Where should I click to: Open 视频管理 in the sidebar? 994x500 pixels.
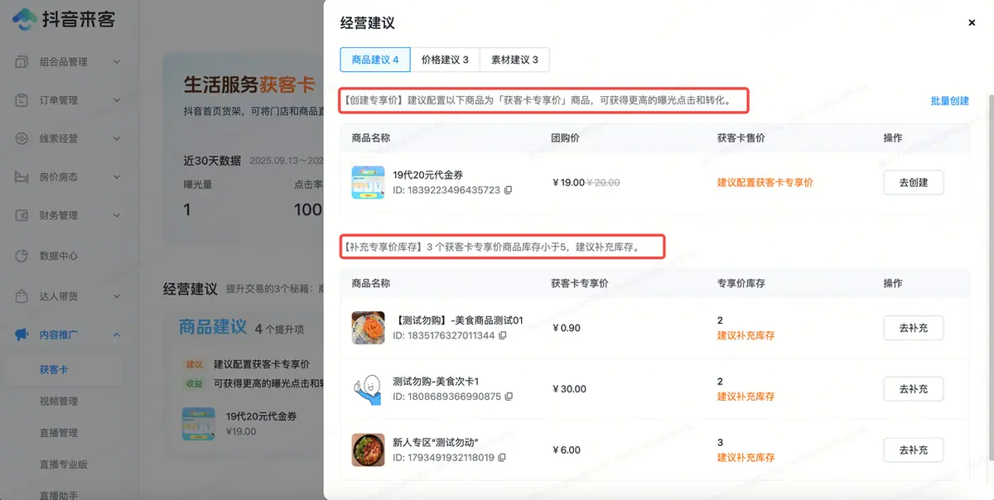click(59, 401)
